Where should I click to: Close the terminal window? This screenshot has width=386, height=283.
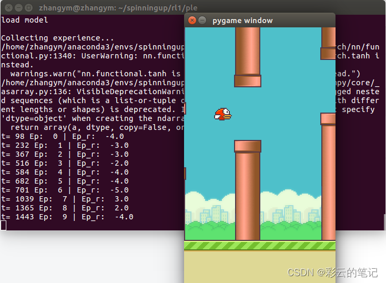8,8
